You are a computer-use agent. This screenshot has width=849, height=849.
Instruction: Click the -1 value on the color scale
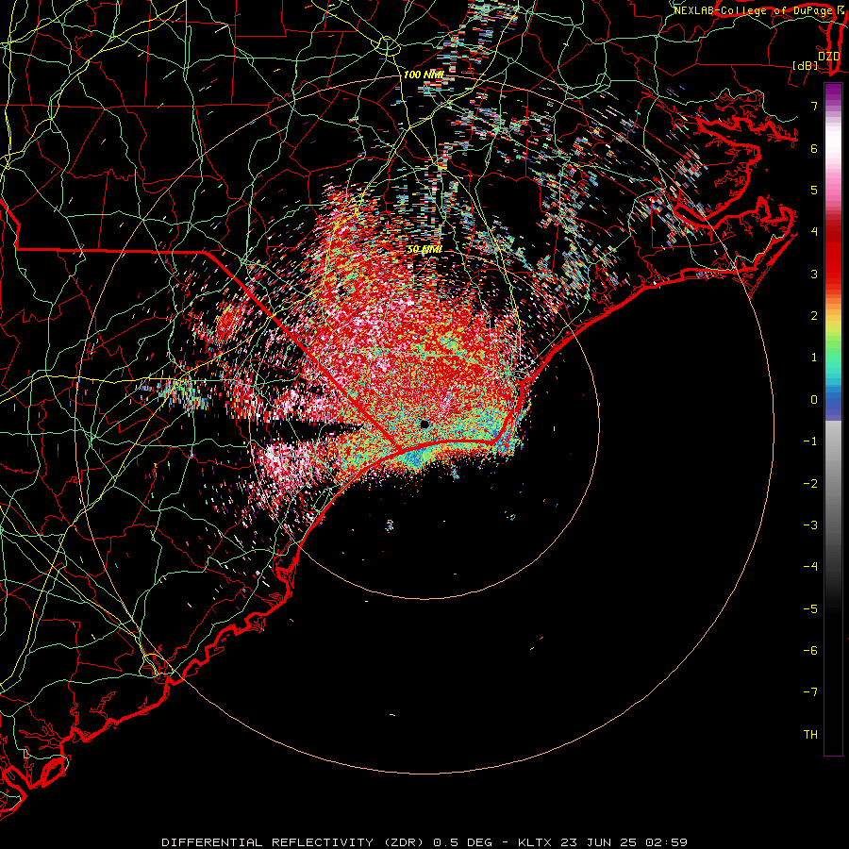(x=810, y=441)
